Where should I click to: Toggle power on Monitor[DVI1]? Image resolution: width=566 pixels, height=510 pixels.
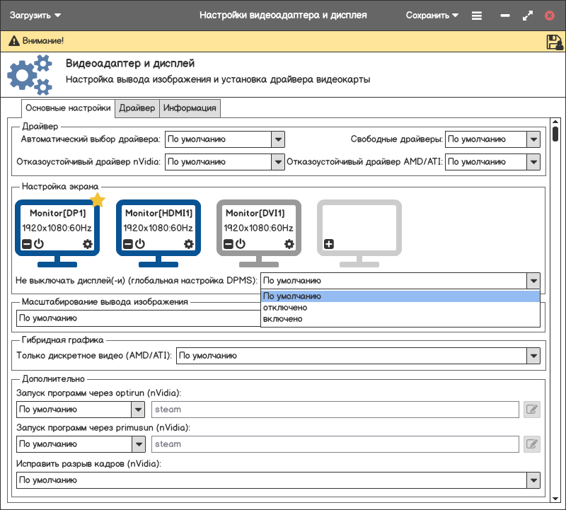point(241,244)
